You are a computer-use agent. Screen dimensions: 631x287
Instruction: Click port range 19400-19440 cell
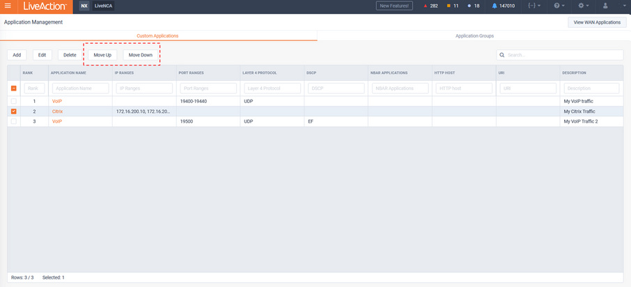click(x=194, y=101)
